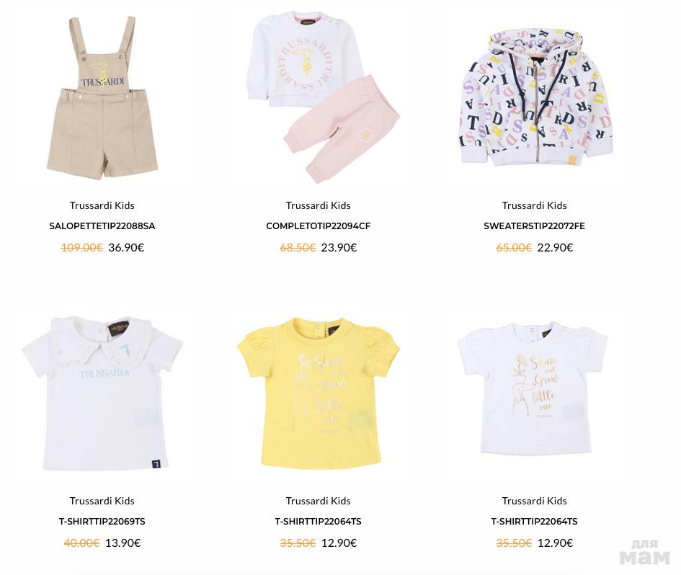Click the 36.90€ sale price

point(126,248)
